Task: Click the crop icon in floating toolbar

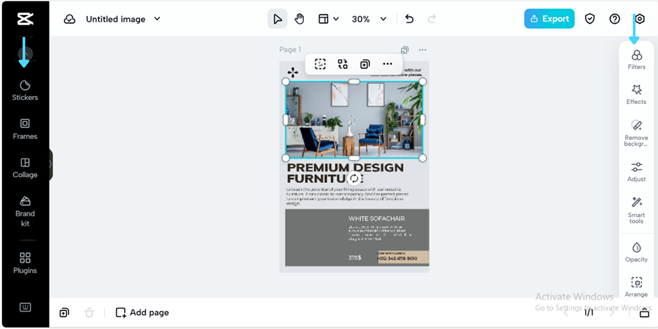Action: (320, 64)
